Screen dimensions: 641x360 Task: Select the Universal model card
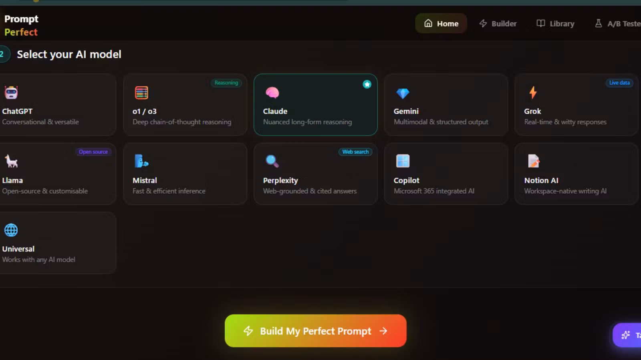pyautogui.click(x=57, y=243)
